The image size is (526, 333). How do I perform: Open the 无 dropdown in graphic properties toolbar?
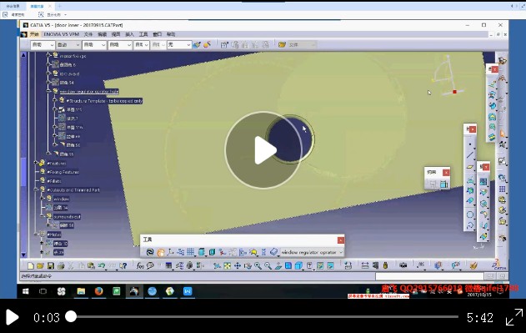[179, 45]
